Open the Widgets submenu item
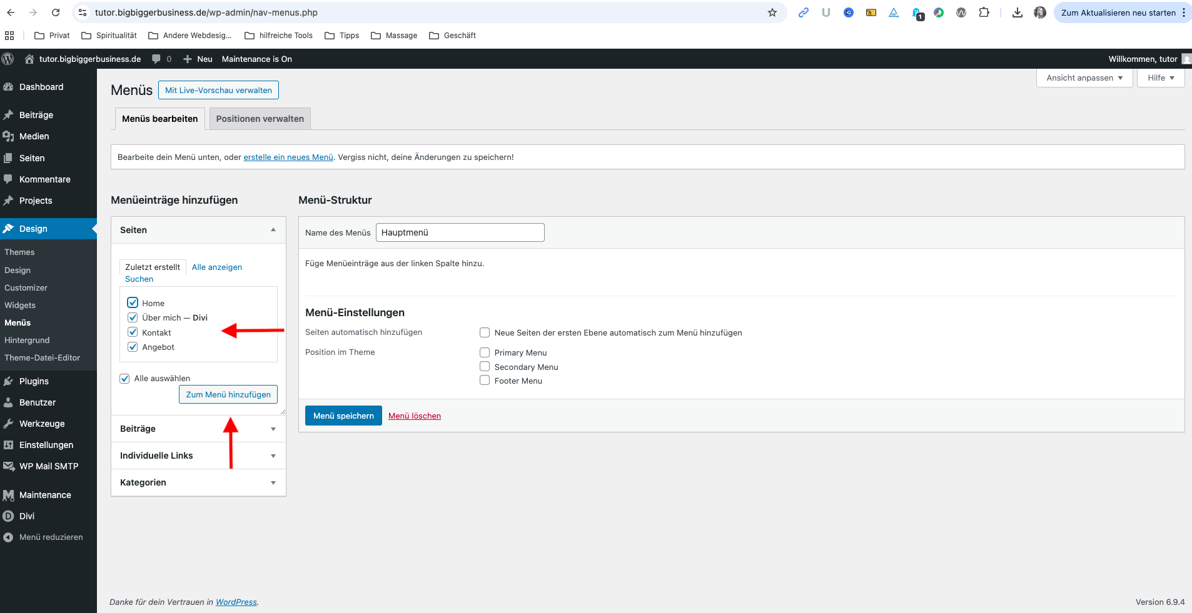The width and height of the screenshot is (1192, 613). click(20, 306)
